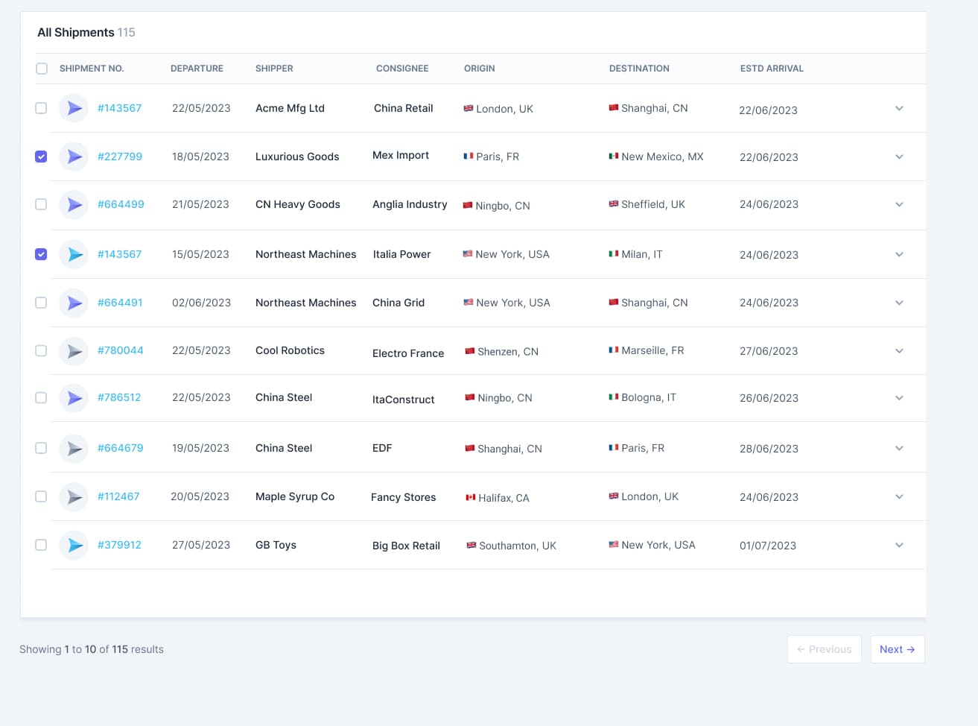978x726 pixels.
Task: Go to the Next page of results
Action: 897,649
